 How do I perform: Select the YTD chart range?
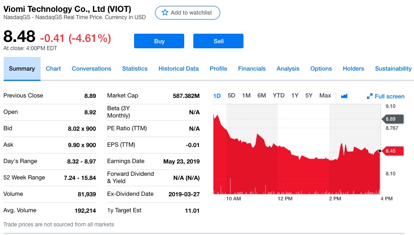click(279, 96)
